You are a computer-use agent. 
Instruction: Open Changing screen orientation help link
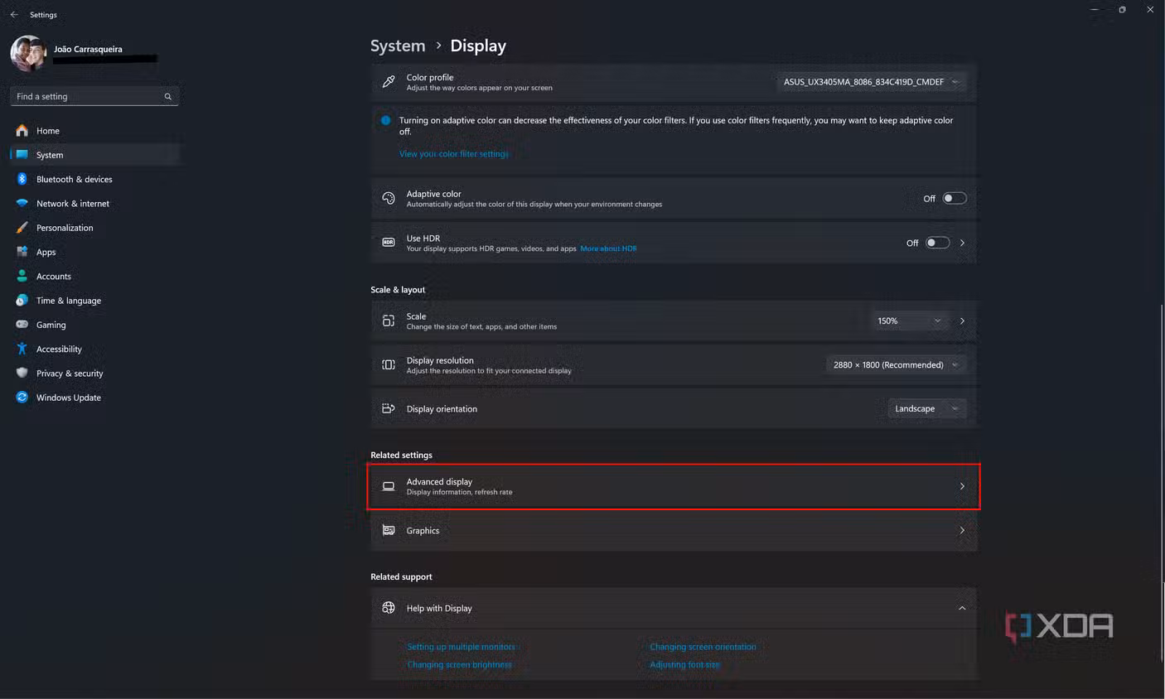click(703, 647)
